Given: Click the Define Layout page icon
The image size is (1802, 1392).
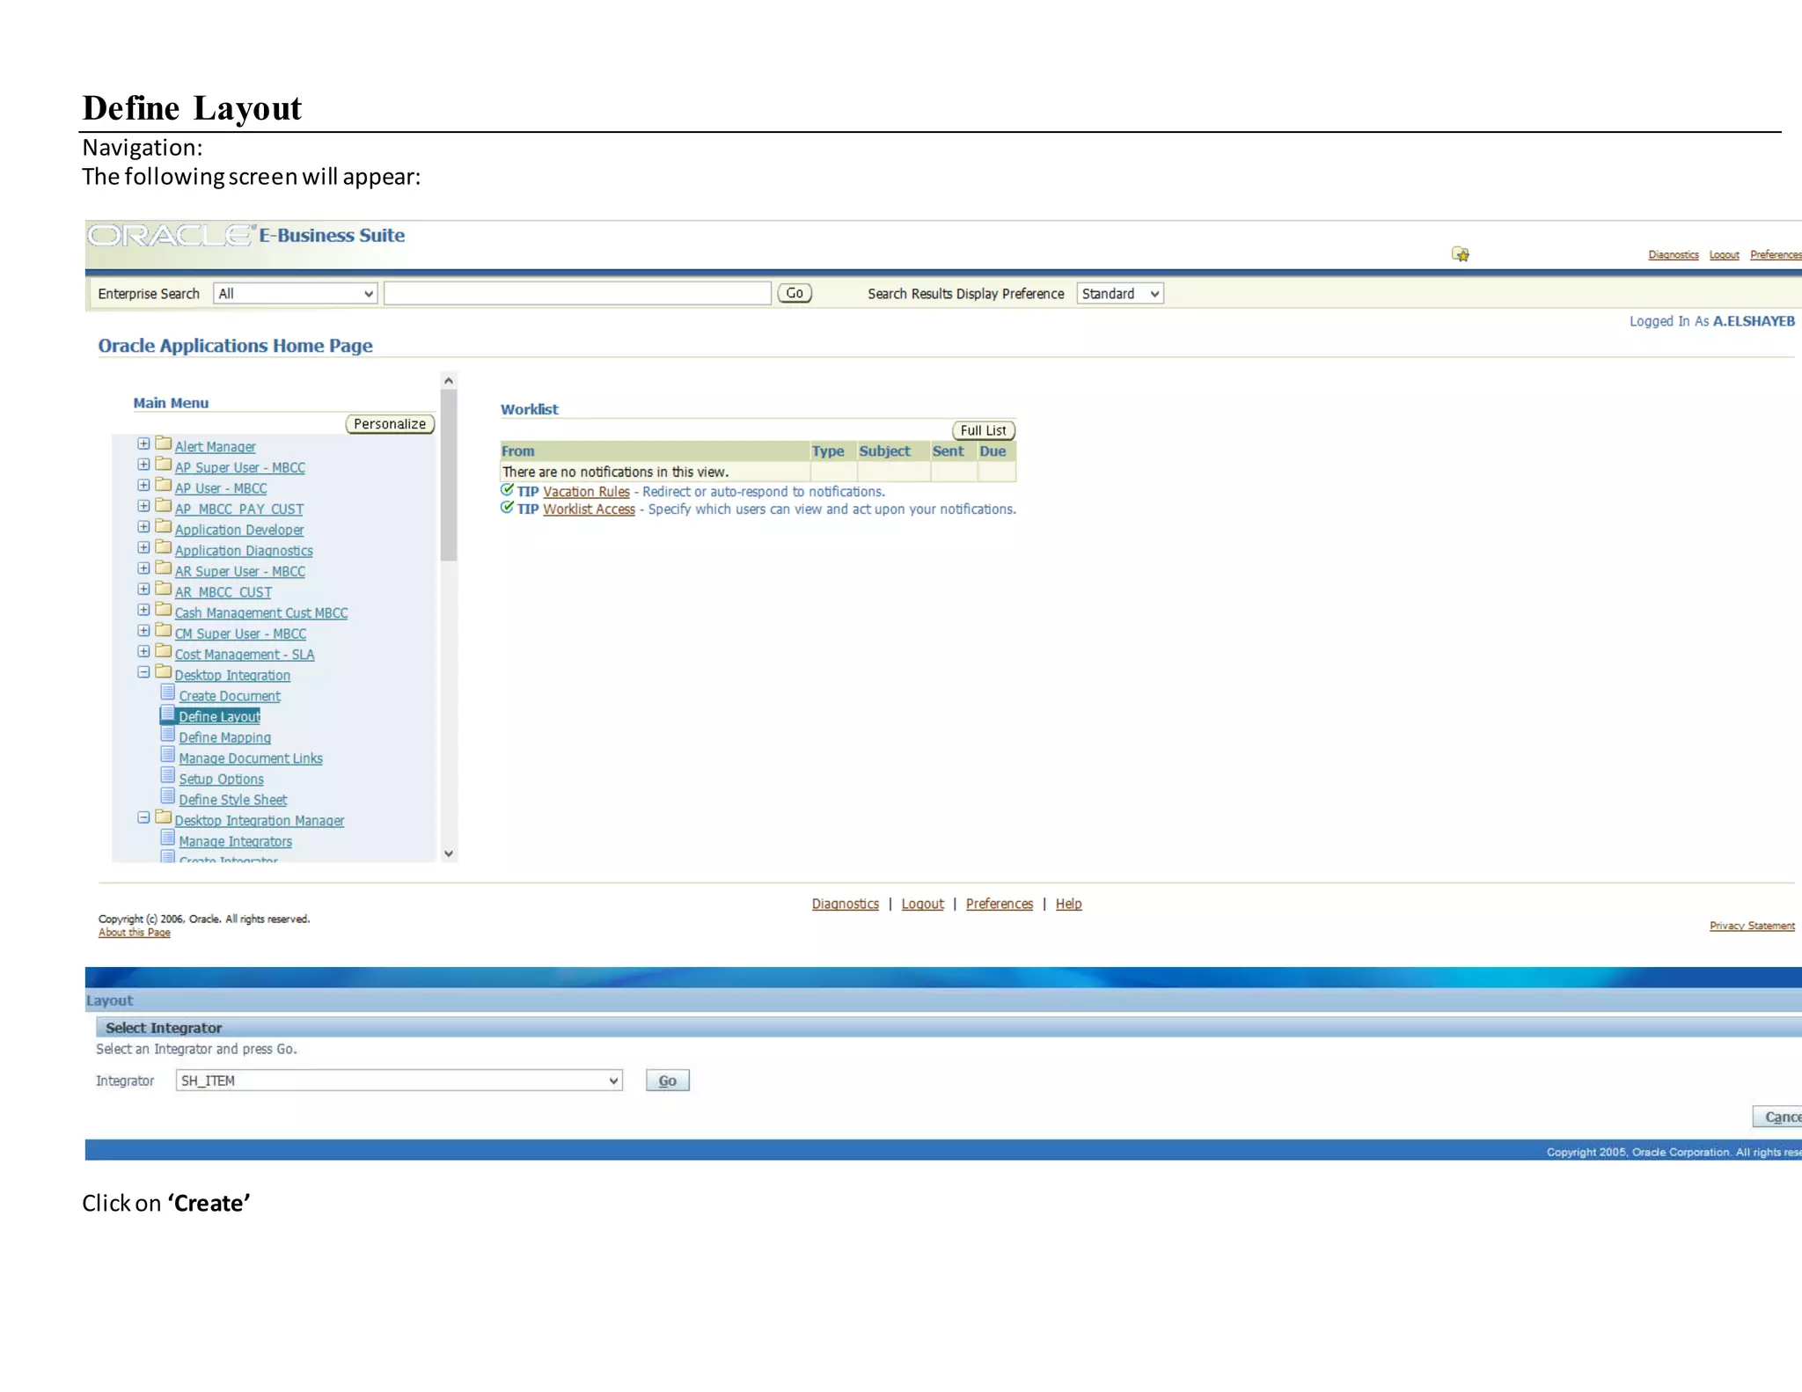Looking at the screenshot, I should (168, 714).
